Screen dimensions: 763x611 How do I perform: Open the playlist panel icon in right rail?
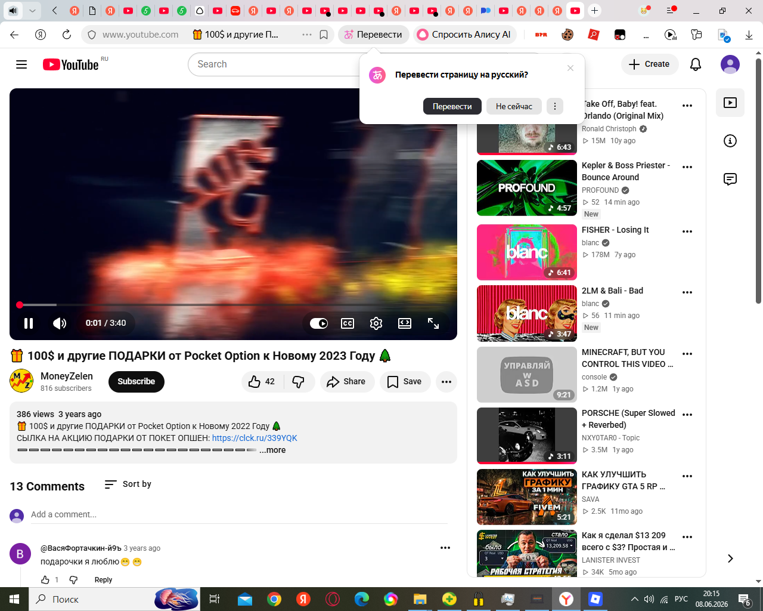coord(730,103)
